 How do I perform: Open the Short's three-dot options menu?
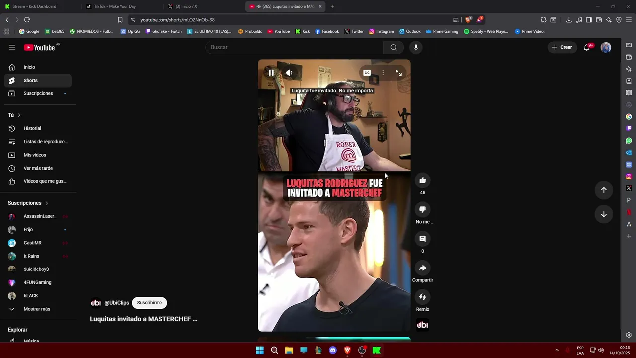click(x=383, y=73)
